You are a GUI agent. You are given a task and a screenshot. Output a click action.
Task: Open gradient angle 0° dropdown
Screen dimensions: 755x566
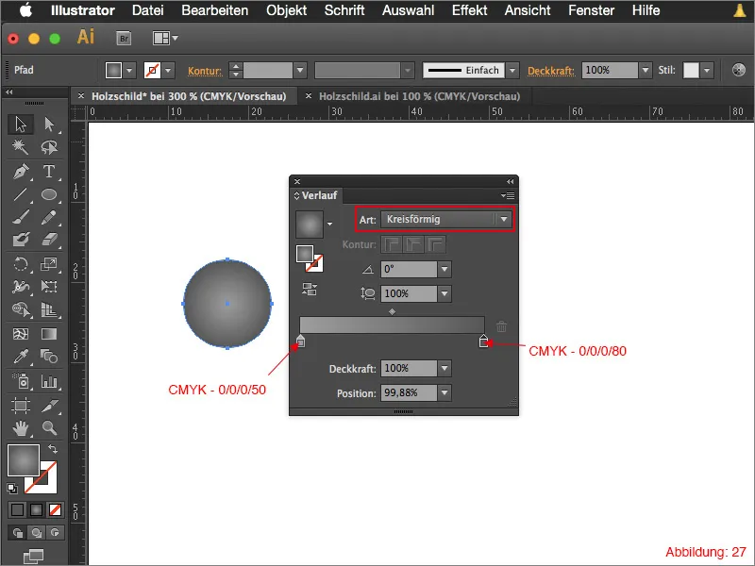(x=445, y=269)
